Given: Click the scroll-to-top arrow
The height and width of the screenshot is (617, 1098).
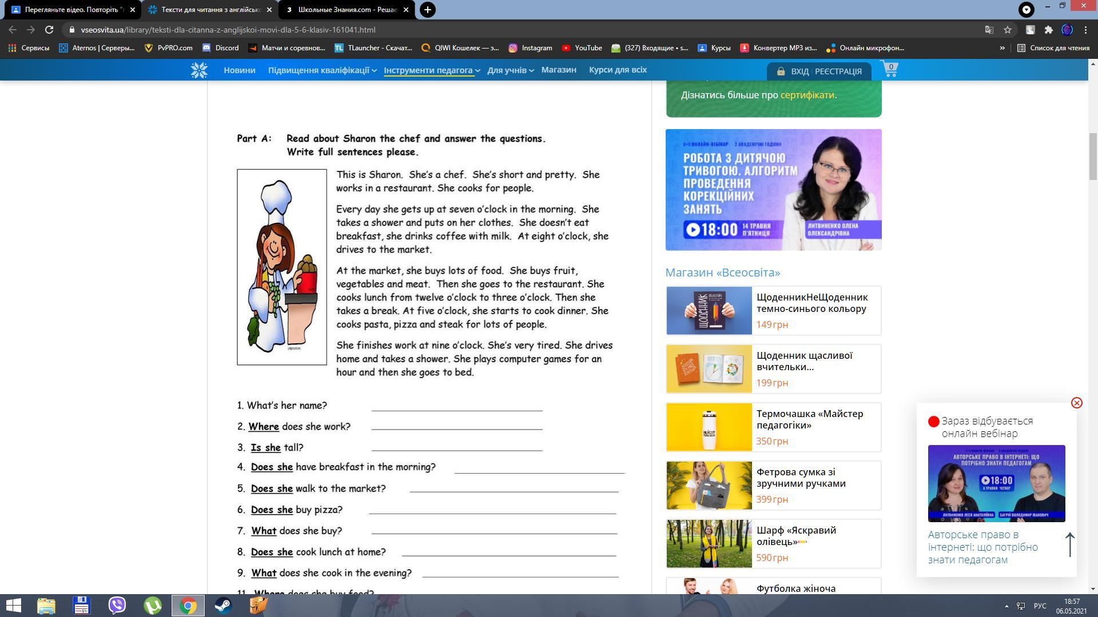Looking at the screenshot, I should [x=1069, y=544].
